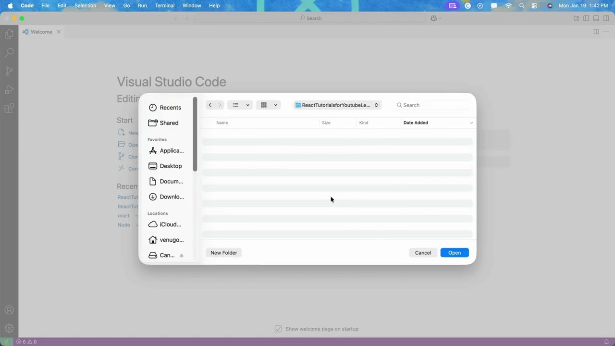Open remote window indicator in status bar
Viewport: 615px width, 346px height.
6,342
